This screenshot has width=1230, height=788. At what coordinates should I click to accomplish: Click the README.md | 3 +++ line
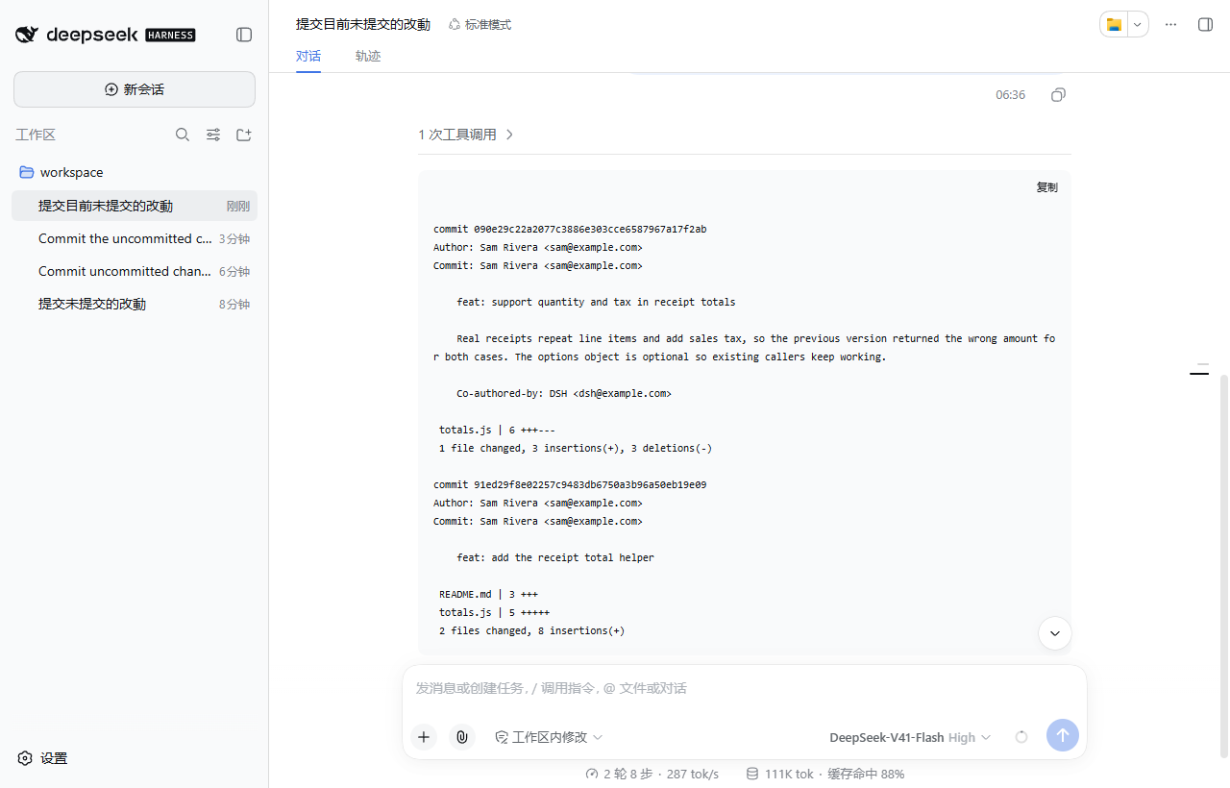point(488,595)
